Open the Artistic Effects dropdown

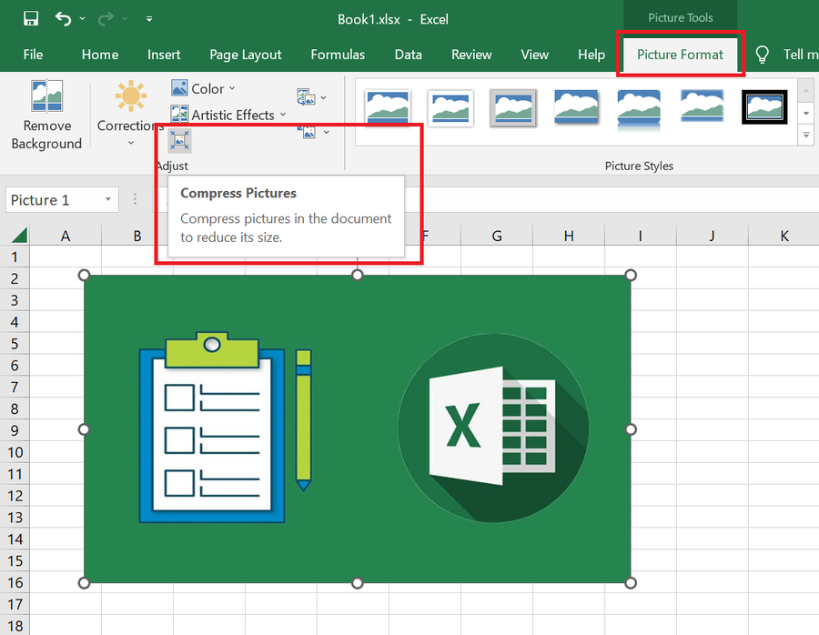click(x=228, y=115)
